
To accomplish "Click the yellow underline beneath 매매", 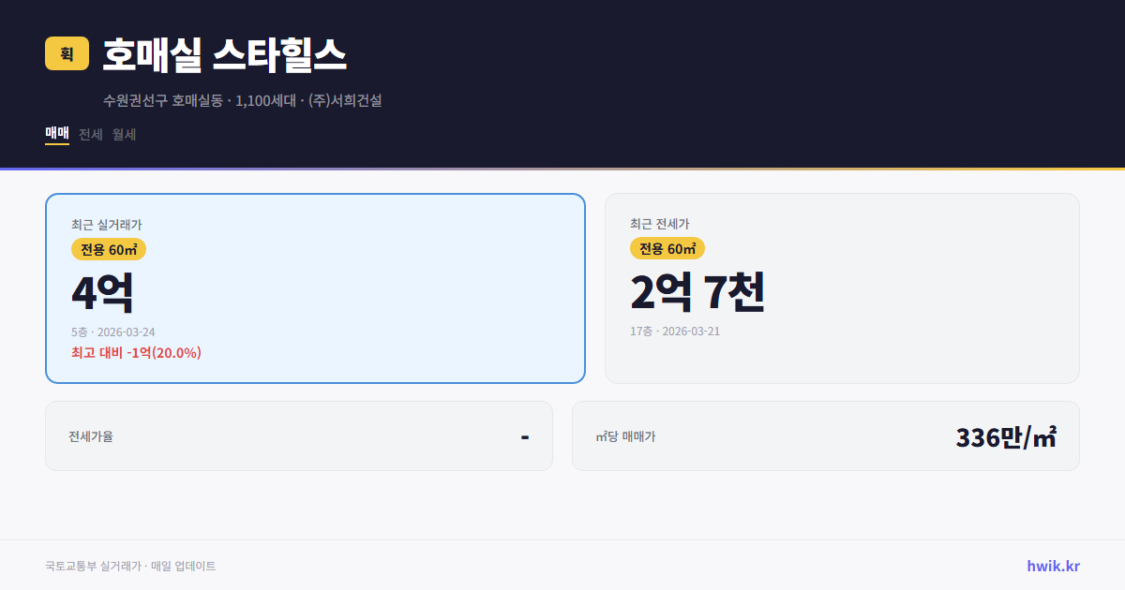I will pyautogui.click(x=55, y=146).
